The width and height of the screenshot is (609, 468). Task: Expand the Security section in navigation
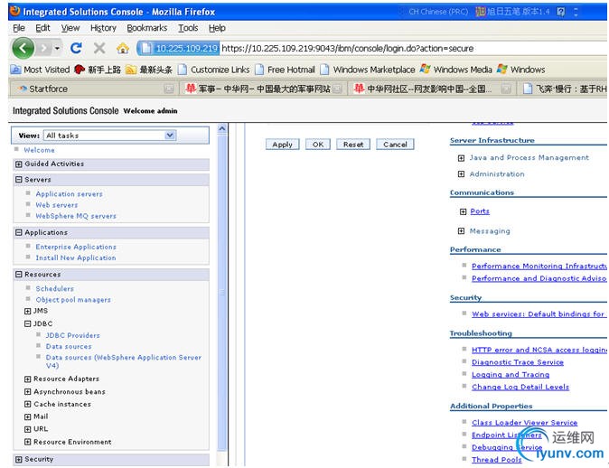pyautogui.click(x=18, y=460)
